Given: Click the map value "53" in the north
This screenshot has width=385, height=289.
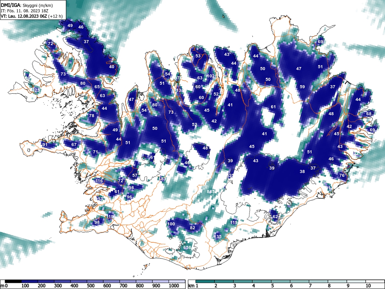Looking at the screenshot, I should pos(198,56).
